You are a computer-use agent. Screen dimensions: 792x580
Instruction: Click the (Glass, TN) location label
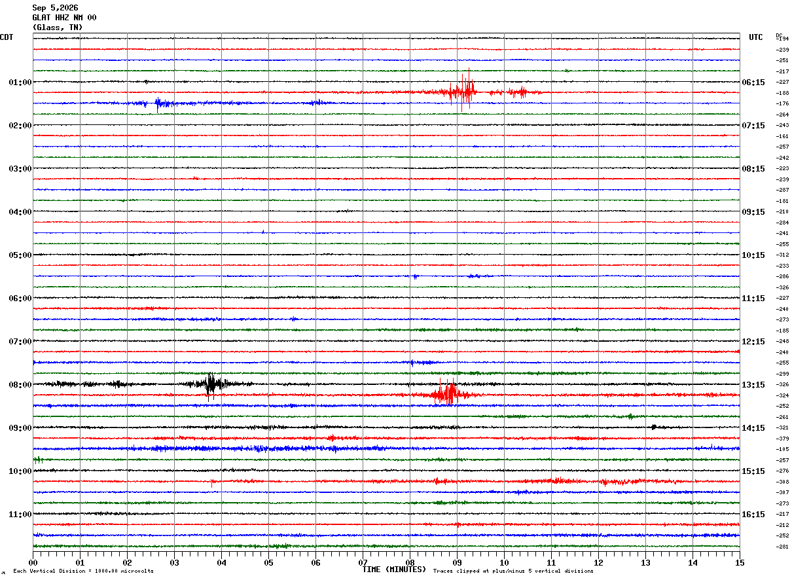pos(58,27)
